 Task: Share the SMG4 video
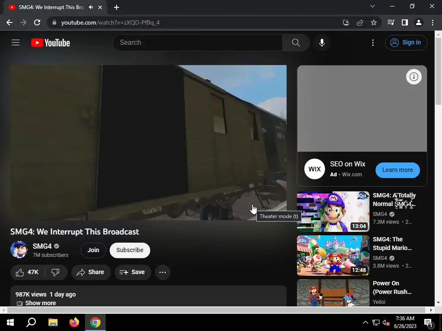pyautogui.click(x=91, y=272)
